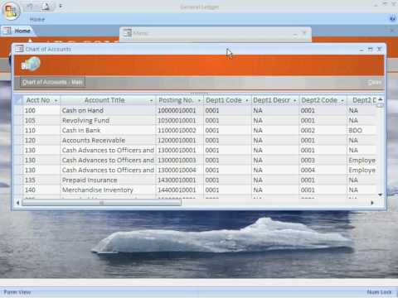The image size is (398, 298).
Task: Click posting number 13000010003
Action: [180, 161]
